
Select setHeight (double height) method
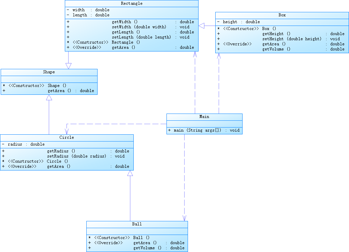(281, 39)
